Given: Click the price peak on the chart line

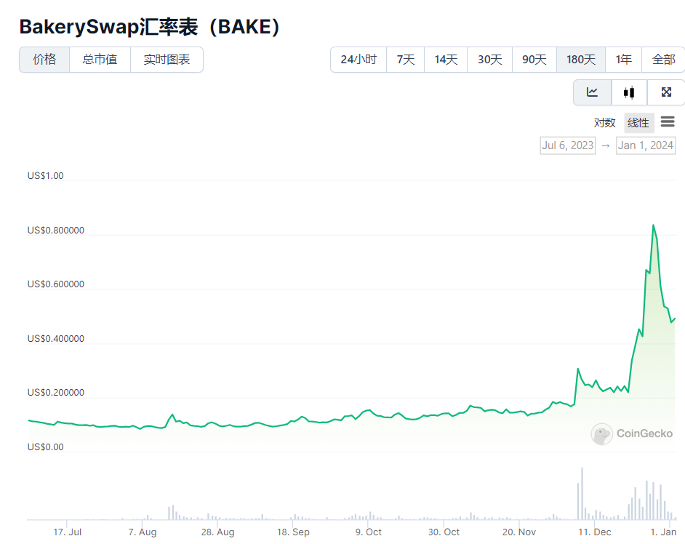Looking at the screenshot, I should 653,225.
